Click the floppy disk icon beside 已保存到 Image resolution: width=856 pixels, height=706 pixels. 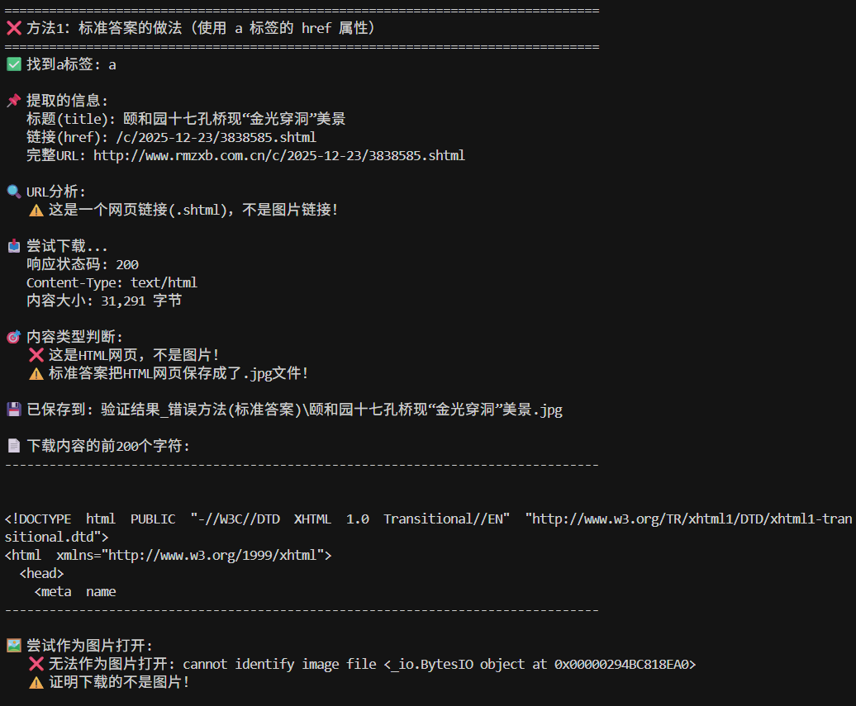pyautogui.click(x=14, y=410)
